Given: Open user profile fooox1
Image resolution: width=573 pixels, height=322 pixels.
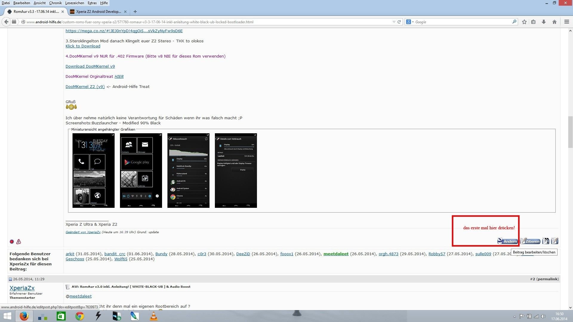Looking at the screenshot, I should point(286,254).
